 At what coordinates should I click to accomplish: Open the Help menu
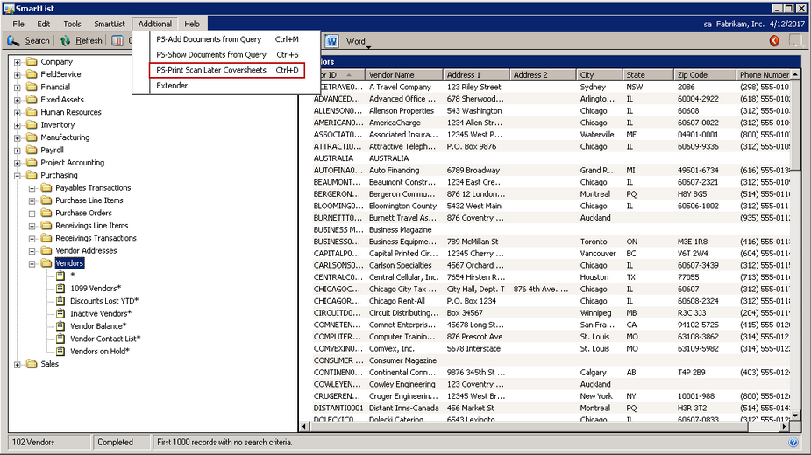click(x=192, y=24)
